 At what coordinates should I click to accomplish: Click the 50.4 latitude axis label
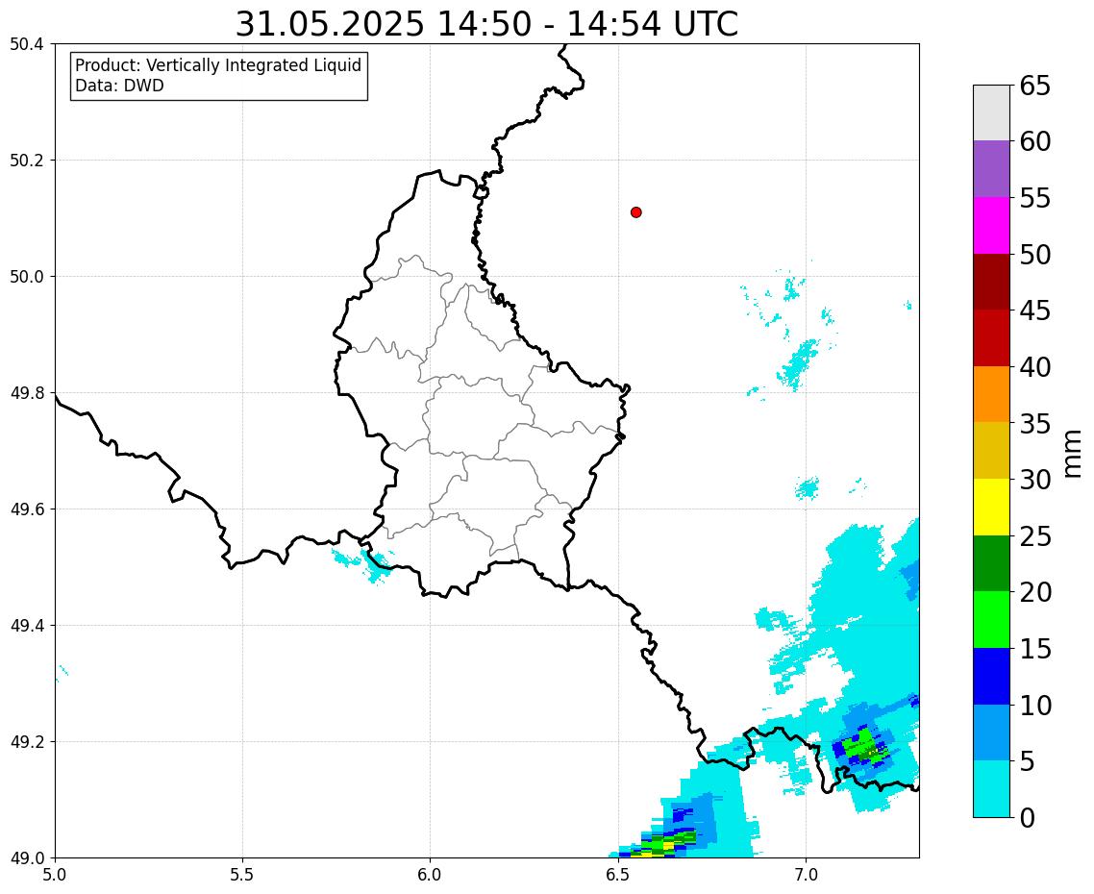click(x=27, y=44)
